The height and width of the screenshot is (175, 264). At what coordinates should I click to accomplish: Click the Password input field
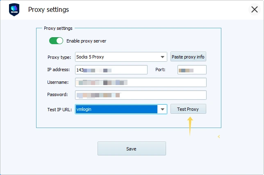click(x=141, y=95)
